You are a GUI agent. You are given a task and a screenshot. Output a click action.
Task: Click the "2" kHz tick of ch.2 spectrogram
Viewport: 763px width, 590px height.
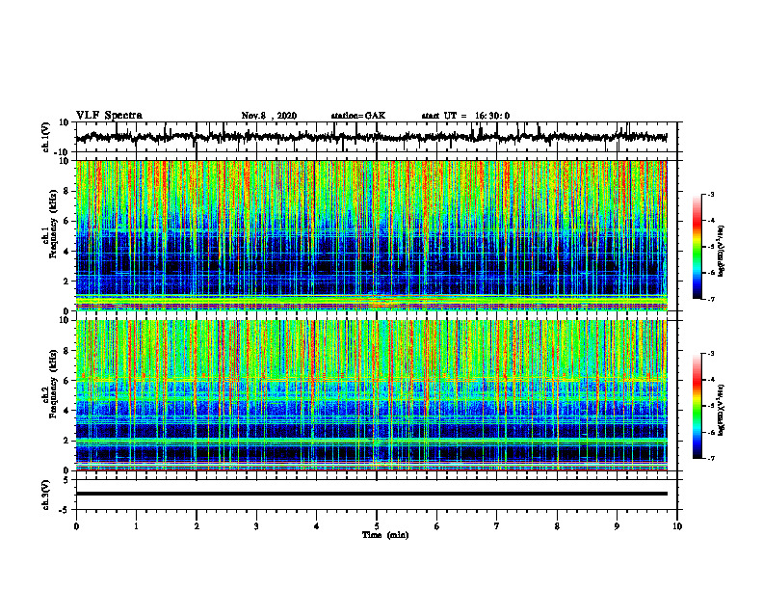(x=67, y=441)
